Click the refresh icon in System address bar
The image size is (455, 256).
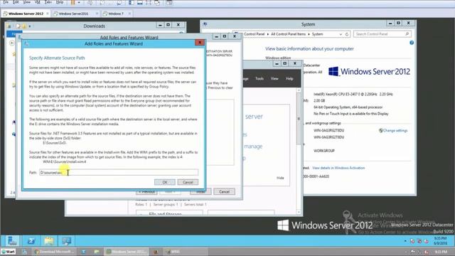click(x=347, y=34)
